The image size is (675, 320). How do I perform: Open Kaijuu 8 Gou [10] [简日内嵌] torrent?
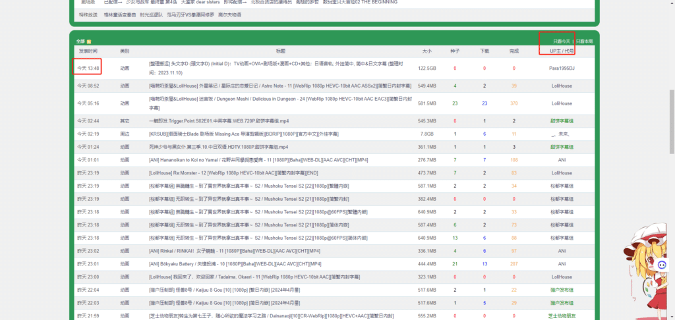(x=224, y=303)
